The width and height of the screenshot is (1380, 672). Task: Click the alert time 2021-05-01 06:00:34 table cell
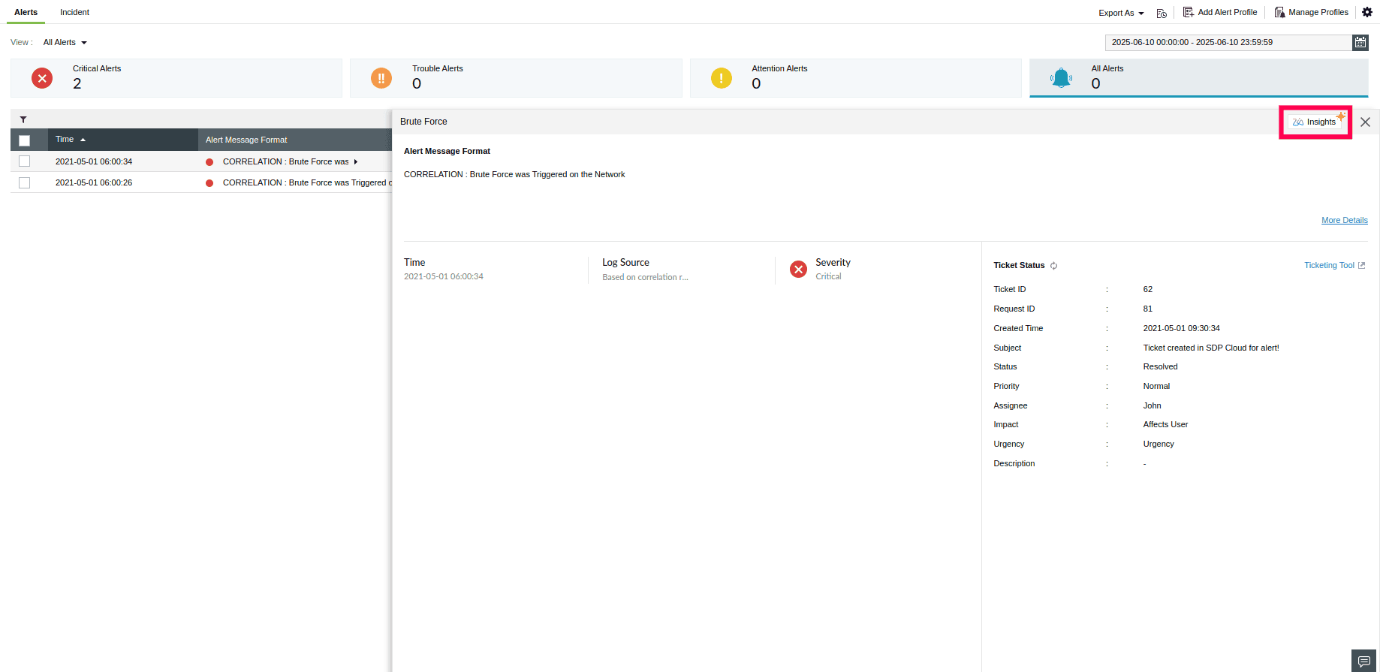pos(94,161)
